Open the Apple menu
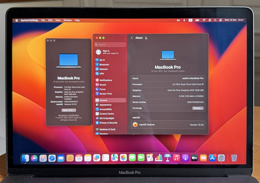260x183 pixels. click(17, 20)
